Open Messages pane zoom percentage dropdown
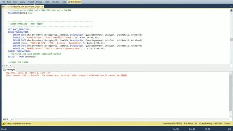The image size is (233, 131). coord(11,119)
